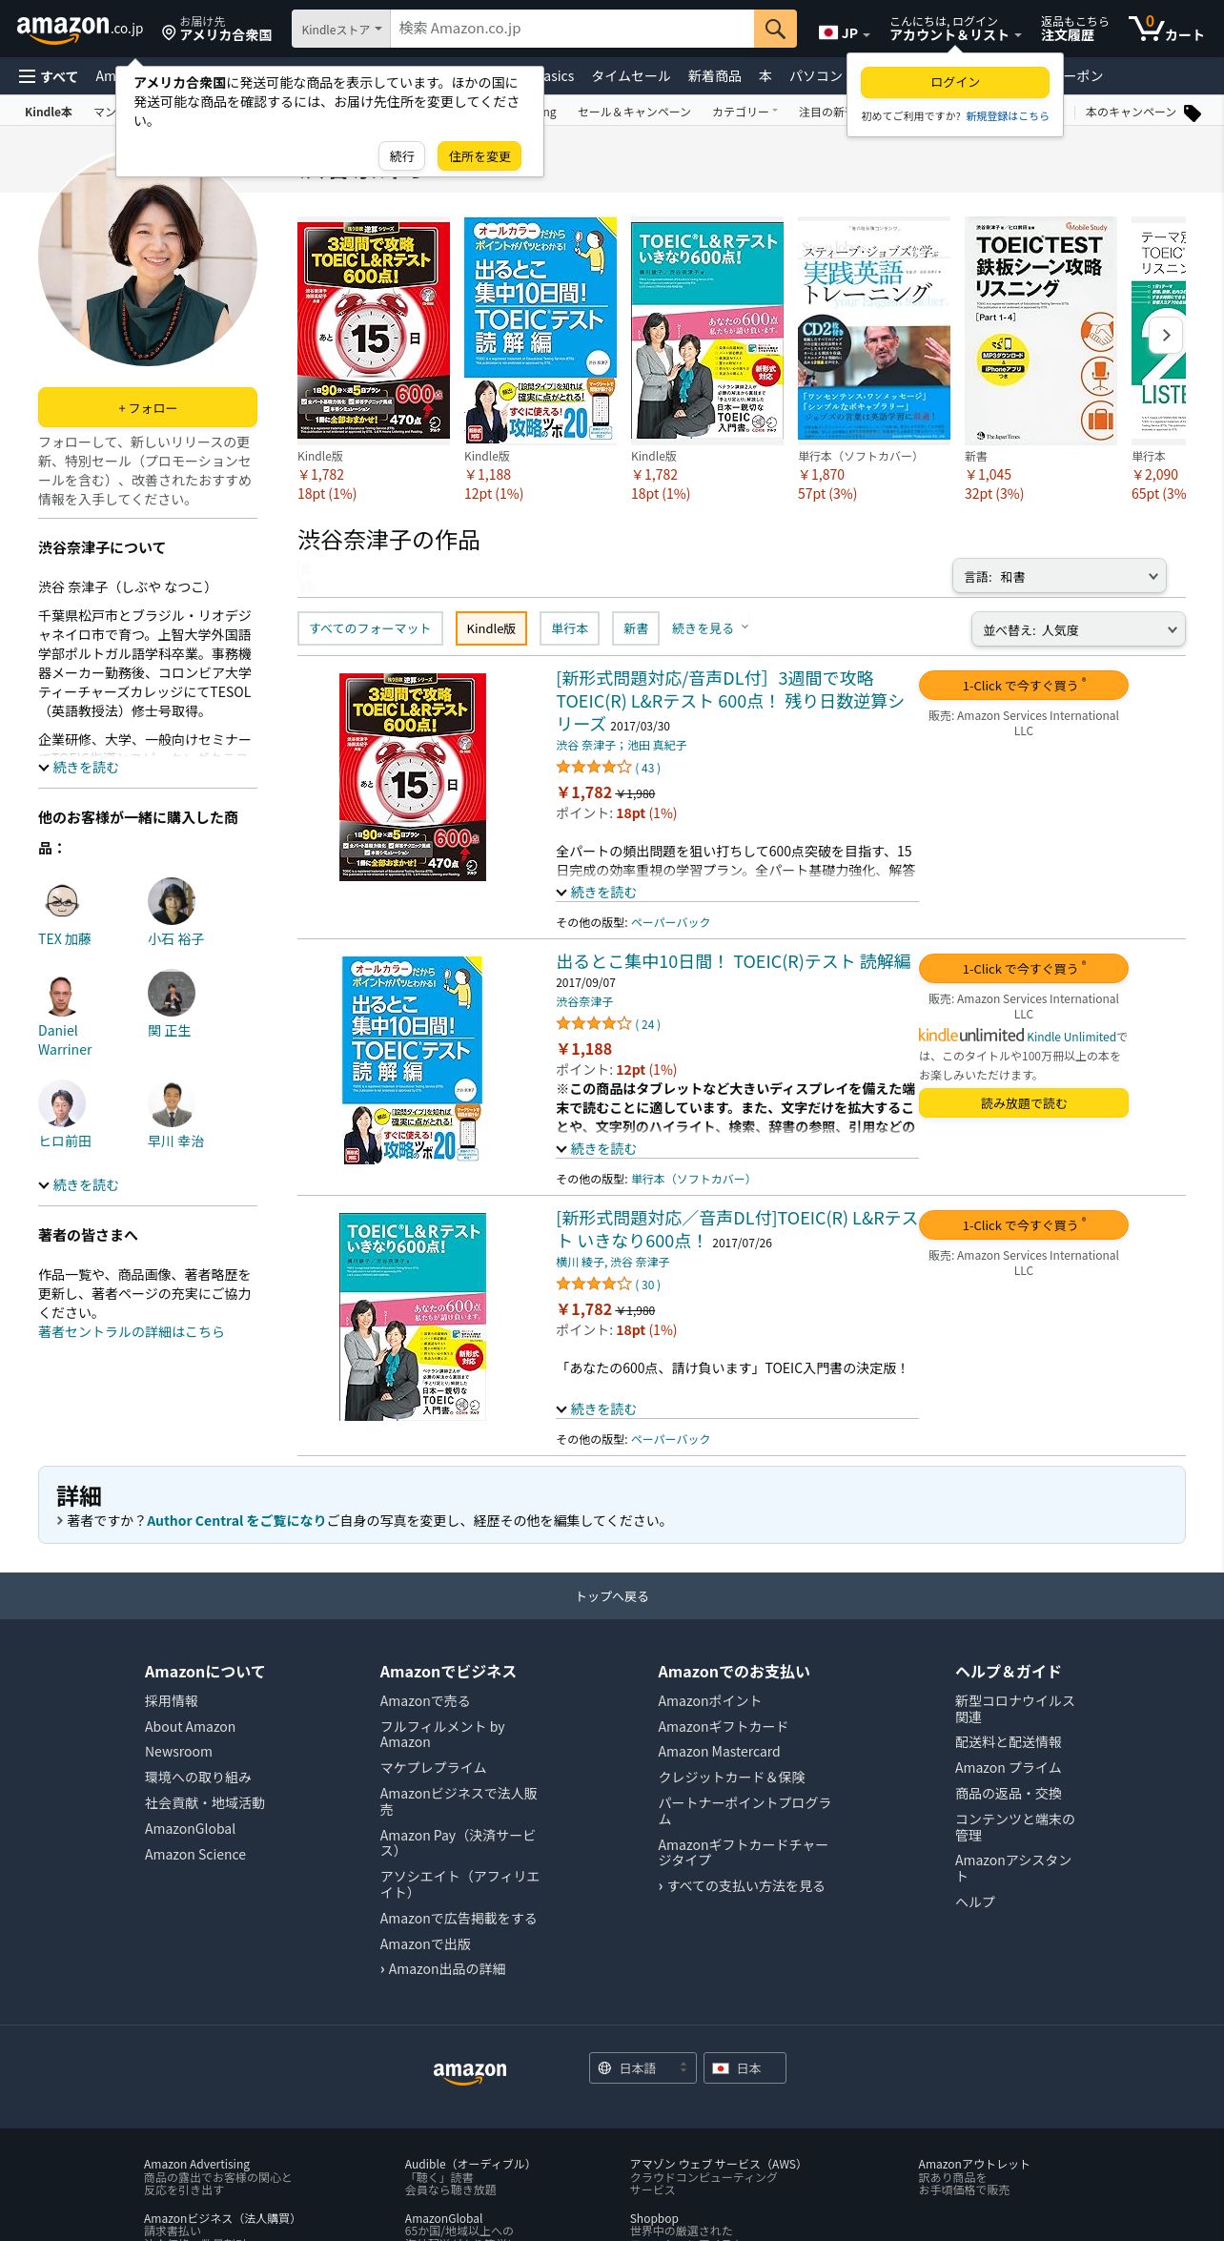Open 著者セントラルの詳細はこちら link
Viewport: 1224px width, 2241px height.
132,1331
